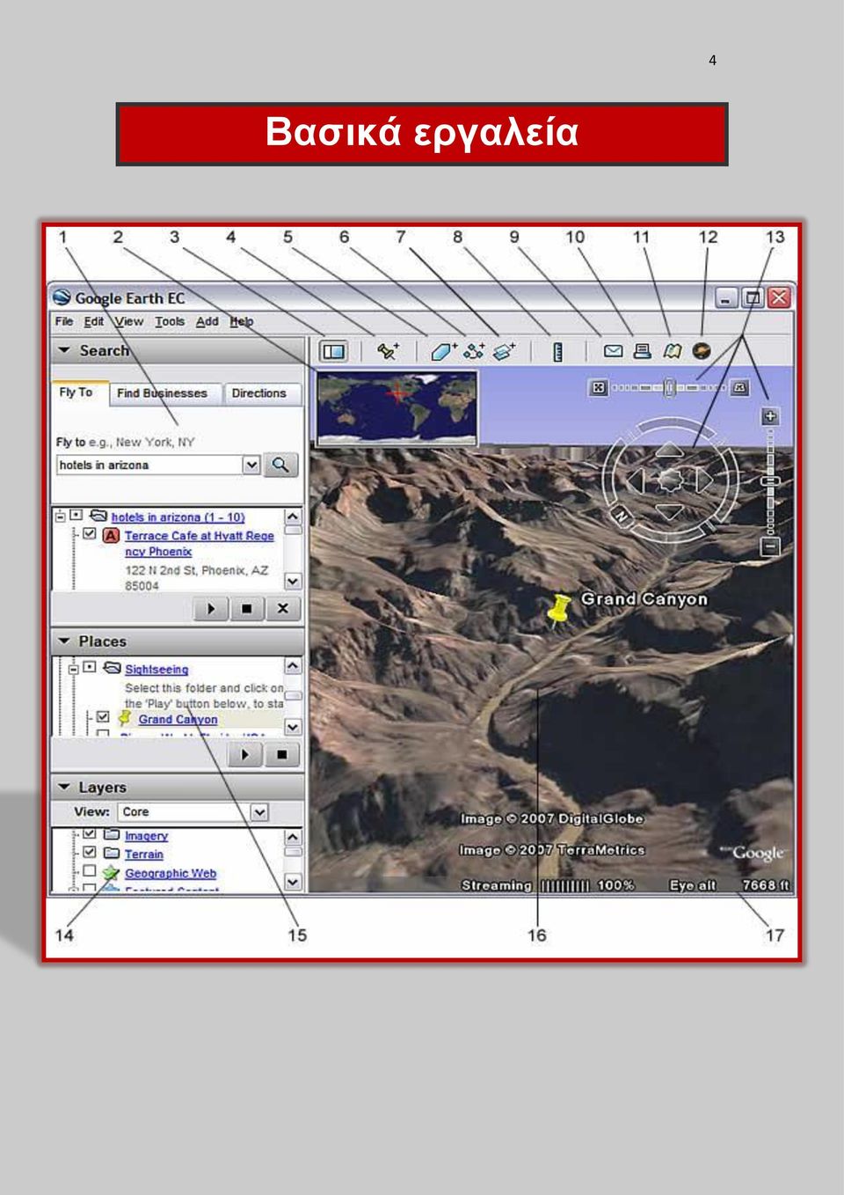Open Terrace Cafe at Hyatt Regency link

[x=200, y=544]
